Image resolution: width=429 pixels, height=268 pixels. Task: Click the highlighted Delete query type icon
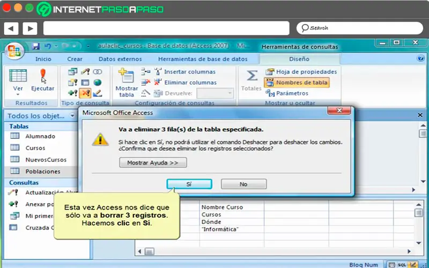[85, 93]
